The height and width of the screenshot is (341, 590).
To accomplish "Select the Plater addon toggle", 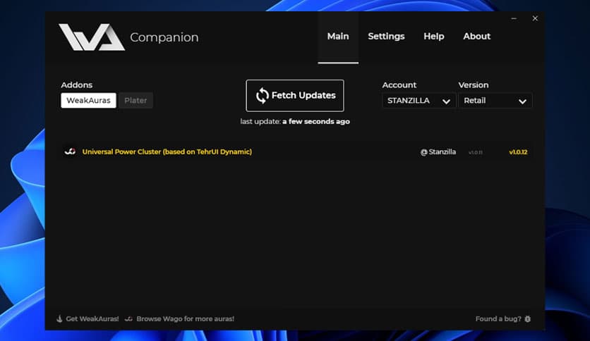I will tap(136, 100).
